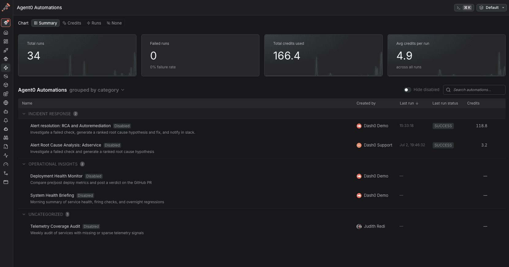Click the 3.2 credits value

[x=484, y=145]
